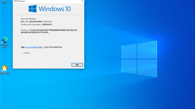Click the text "版本 22H2" version line

(x=37, y=22)
